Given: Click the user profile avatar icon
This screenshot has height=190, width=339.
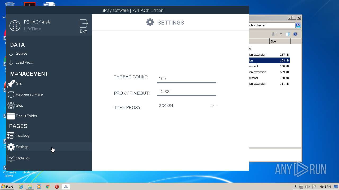Looking at the screenshot, I should (x=15, y=26).
